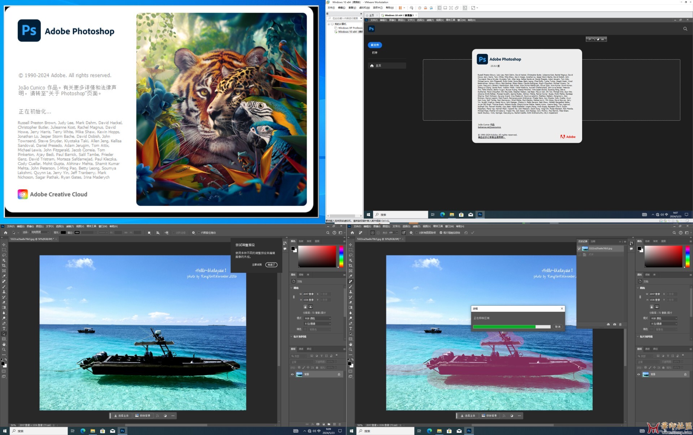
Task: Select the Brush tool in left Photoshop window
Action: pos(4,287)
